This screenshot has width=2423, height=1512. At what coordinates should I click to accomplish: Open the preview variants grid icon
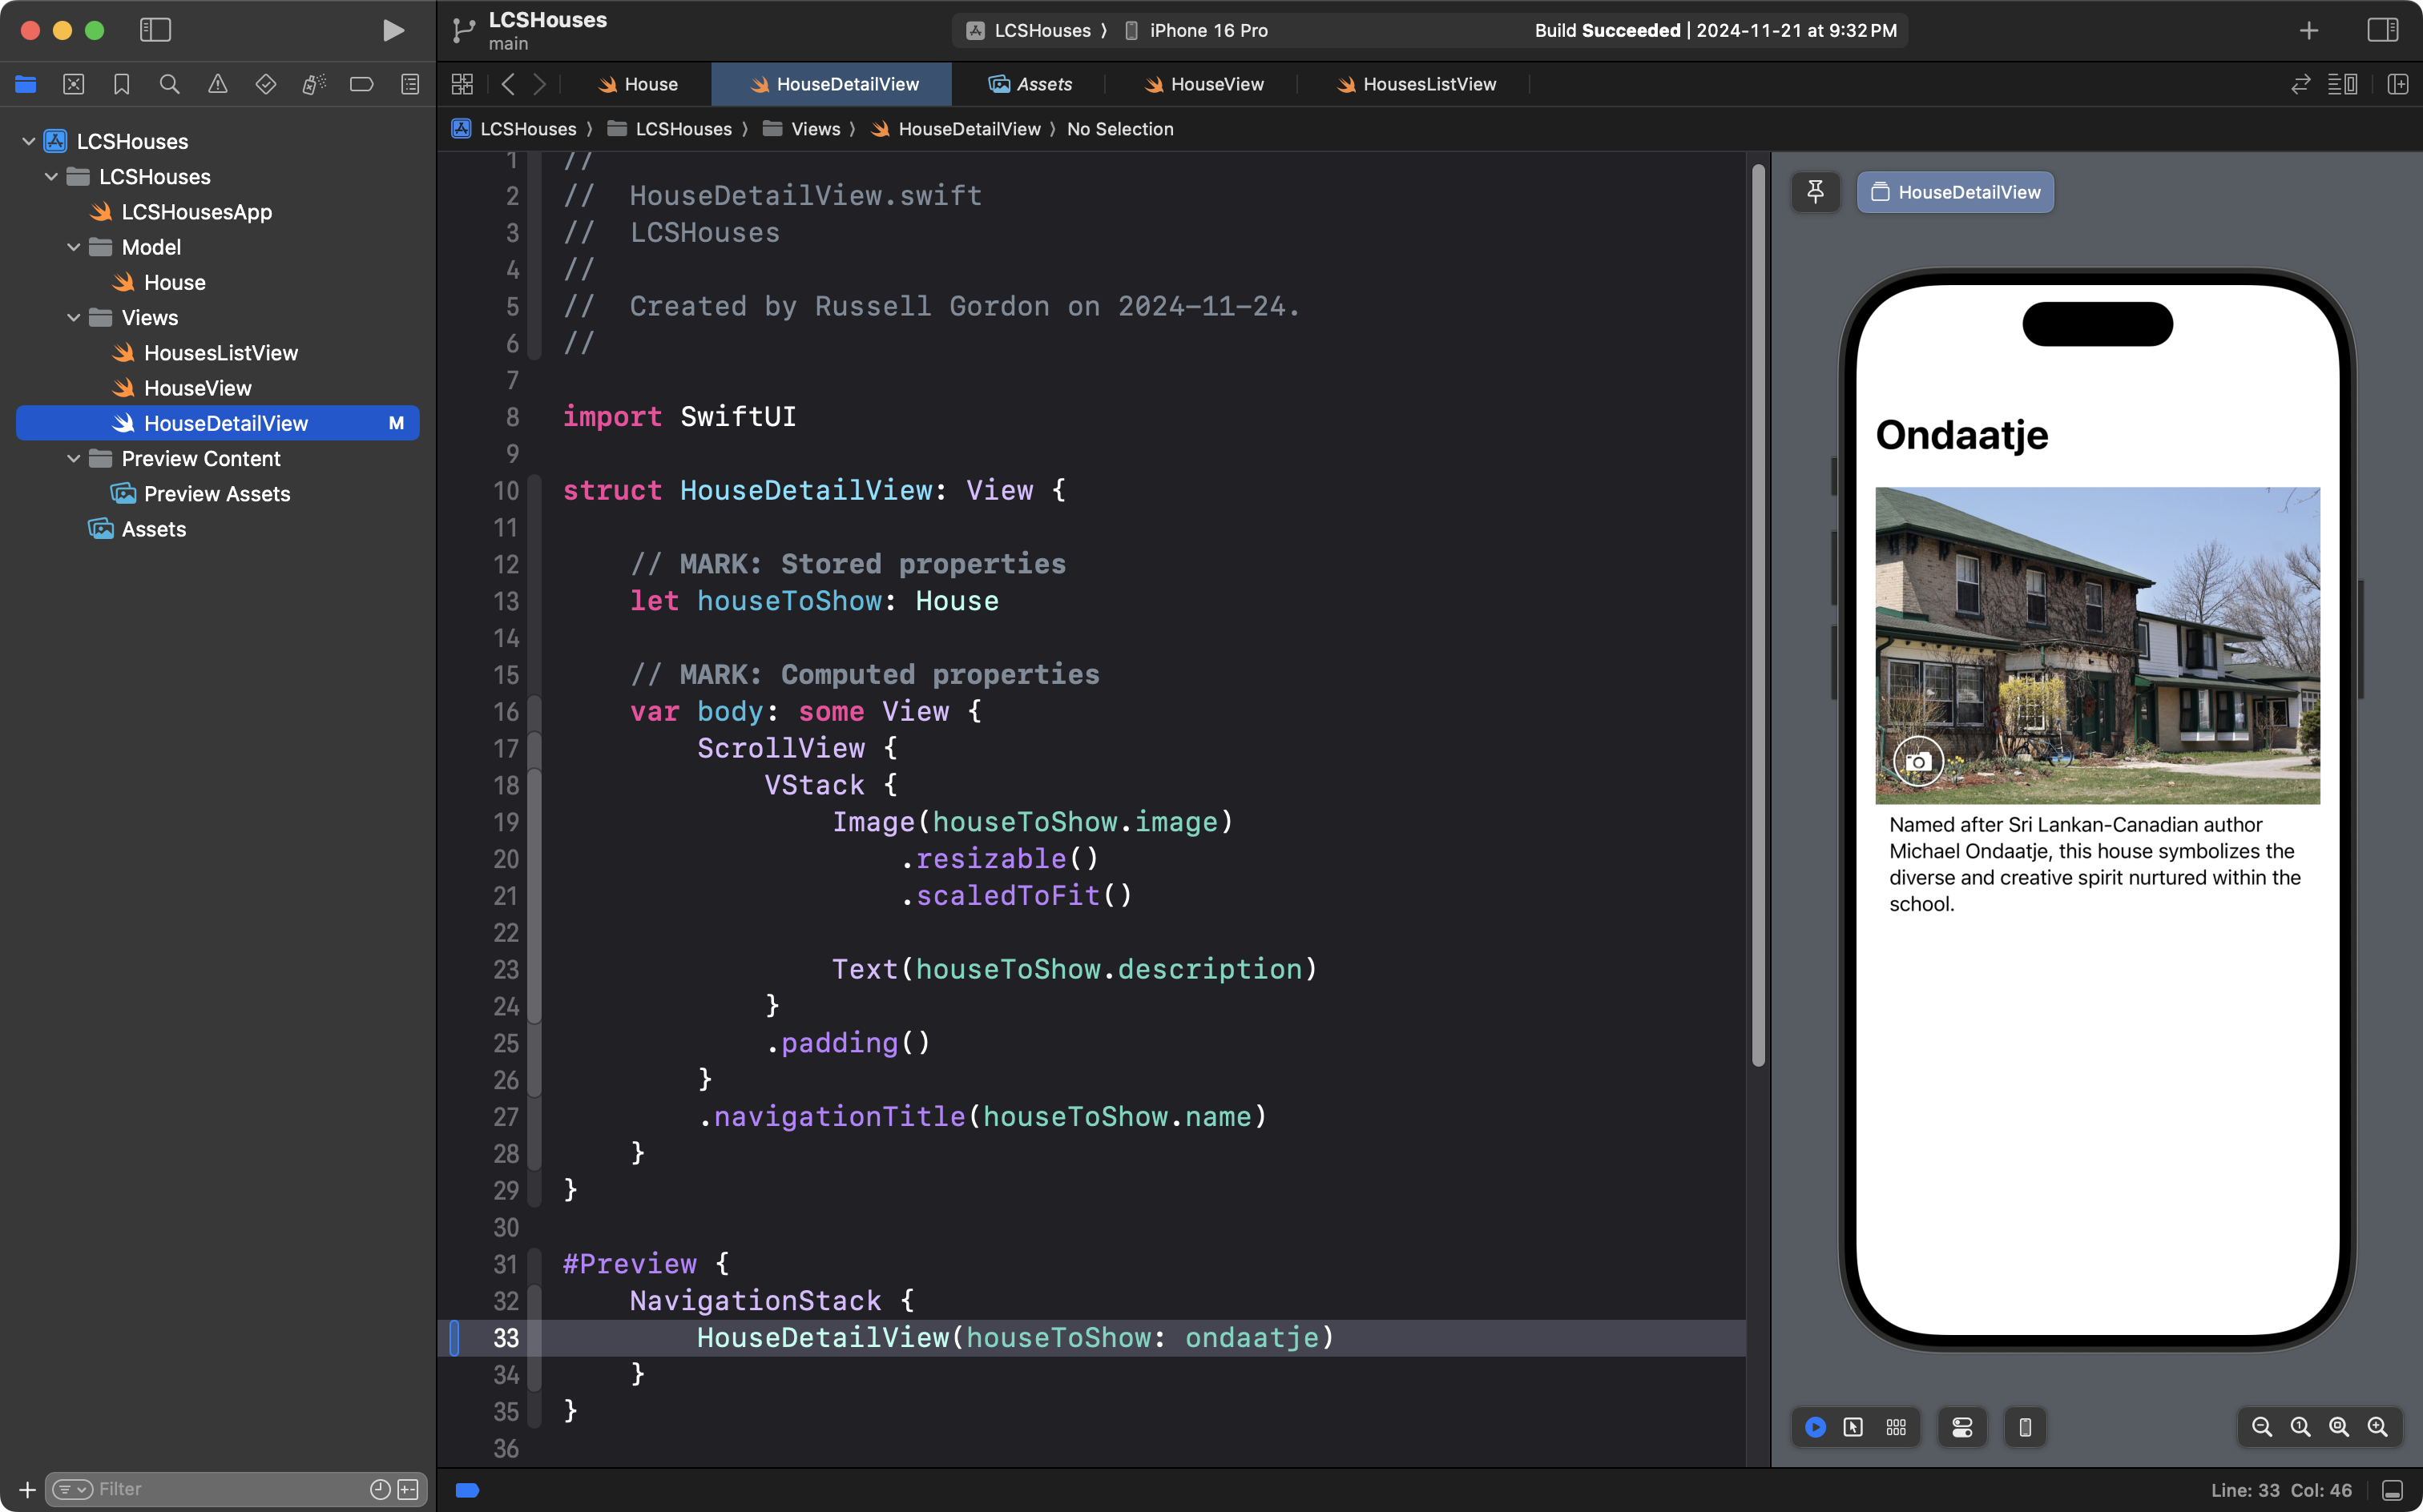pyautogui.click(x=1896, y=1427)
